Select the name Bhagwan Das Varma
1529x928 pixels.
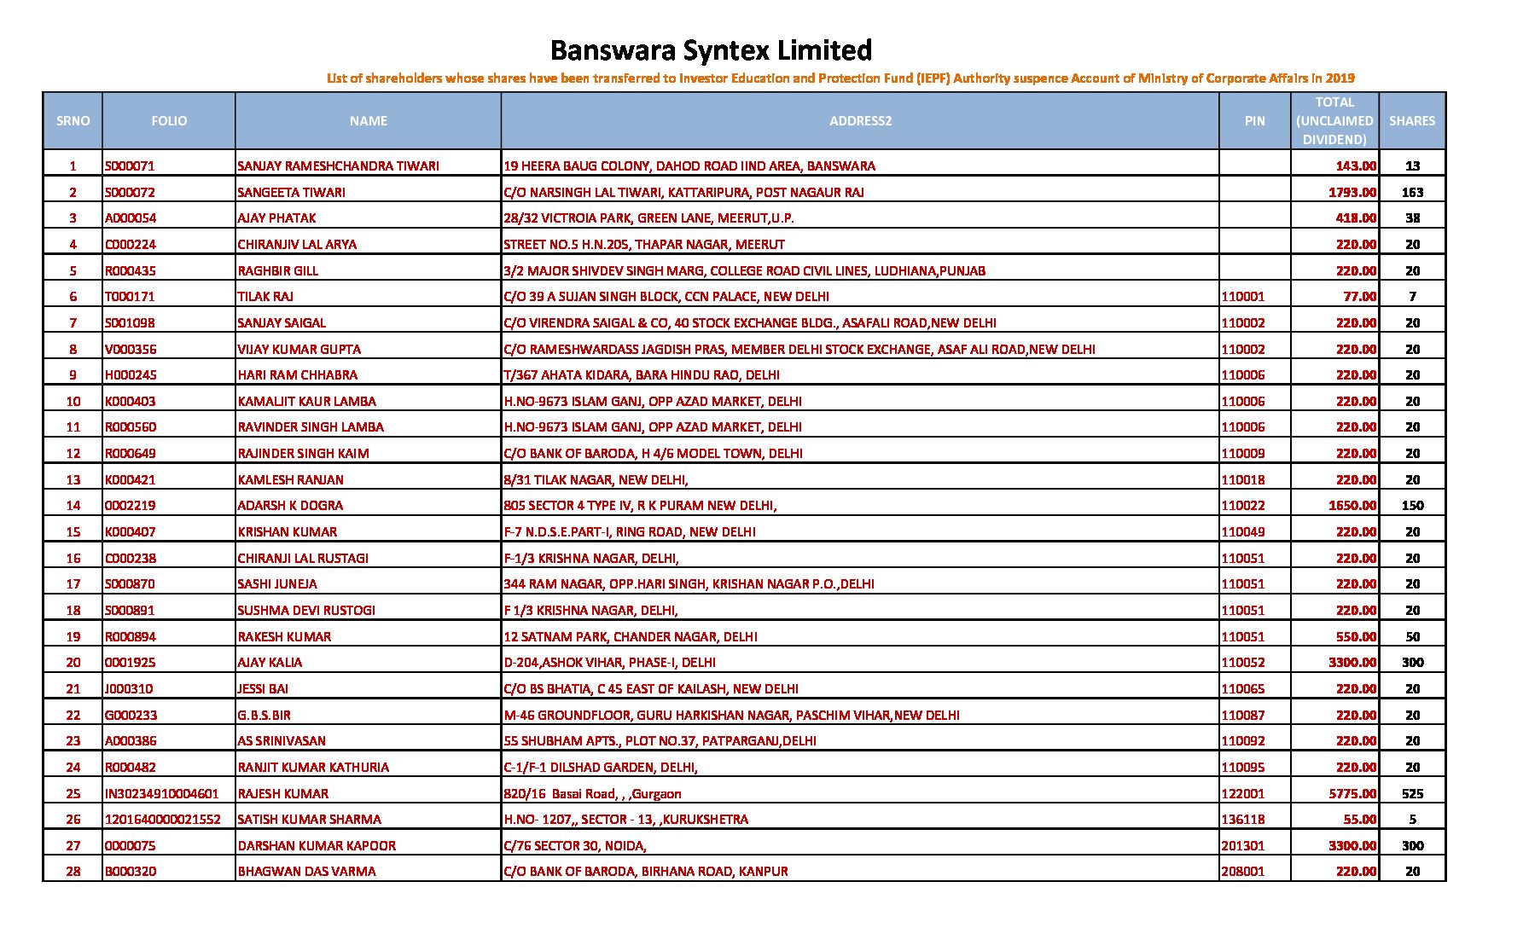306,871
